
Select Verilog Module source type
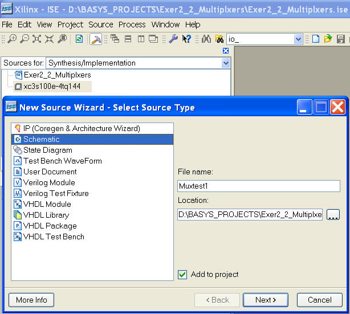tap(92, 182)
